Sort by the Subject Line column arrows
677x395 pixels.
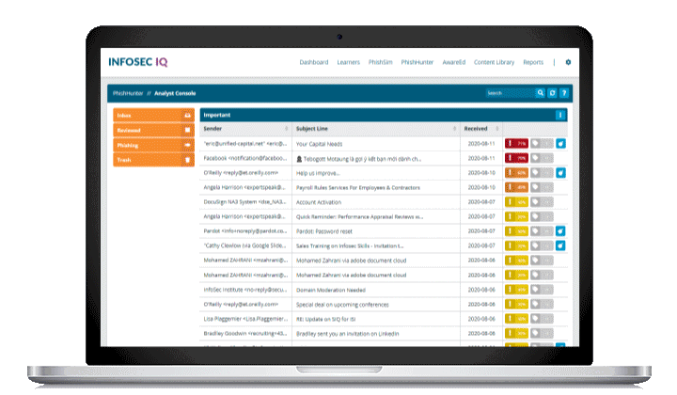455,128
